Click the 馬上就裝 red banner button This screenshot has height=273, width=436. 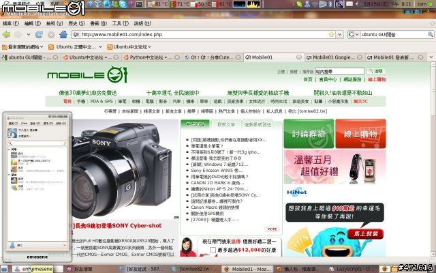tap(365, 234)
